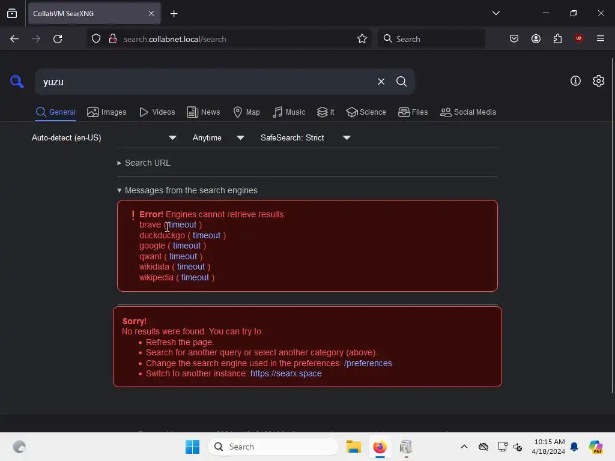Switch to Science category
The image size is (615, 461).
coord(366,112)
